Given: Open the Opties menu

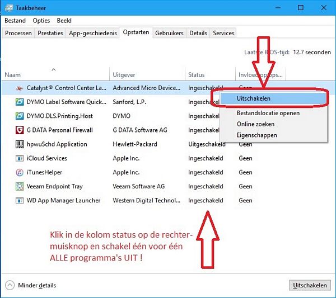Looking at the screenshot, I should click(x=41, y=21).
